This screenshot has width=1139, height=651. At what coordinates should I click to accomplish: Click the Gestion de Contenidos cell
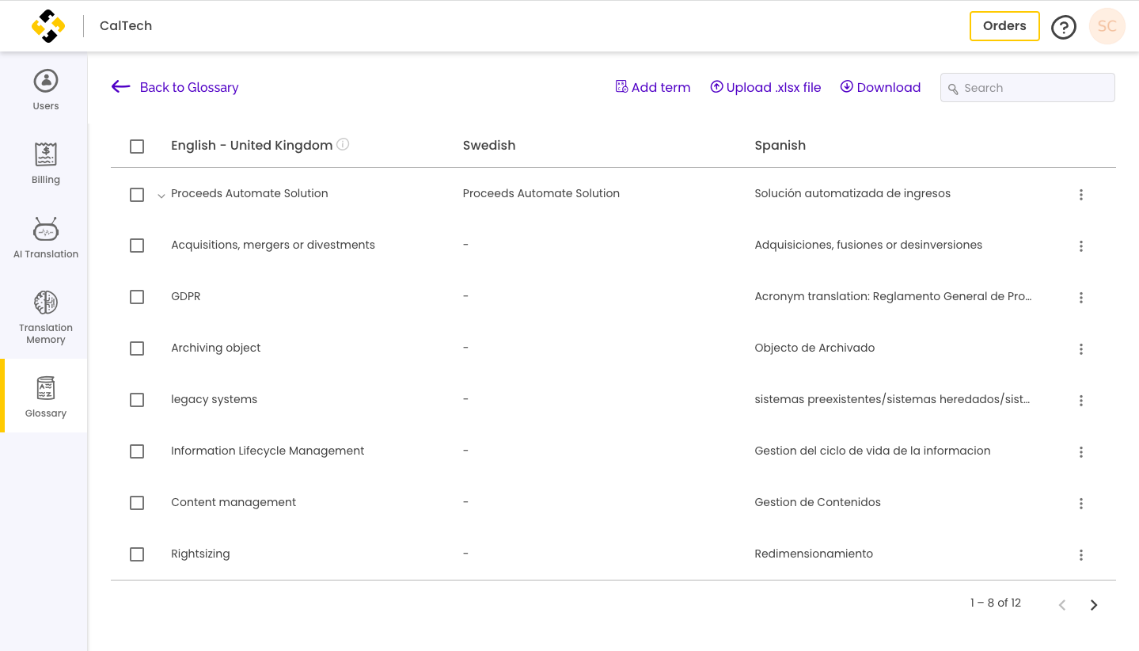click(818, 502)
